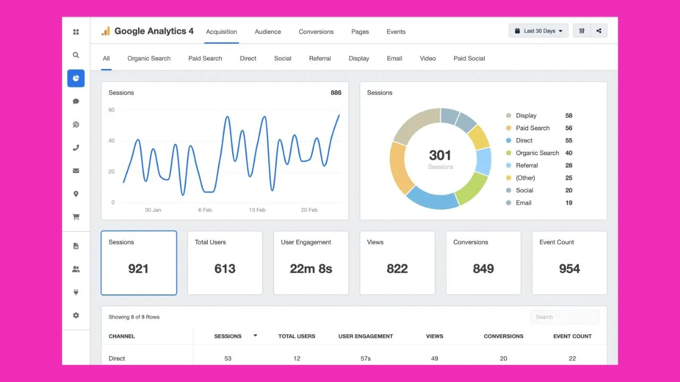The width and height of the screenshot is (680, 382).
Task: Sort by the CONVERSIONS column header
Action: (x=504, y=336)
